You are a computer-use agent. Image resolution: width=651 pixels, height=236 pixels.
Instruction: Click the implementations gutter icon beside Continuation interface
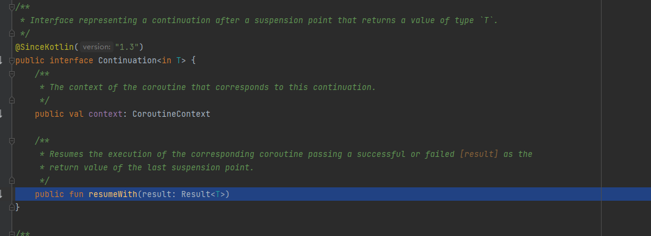click(x=1, y=60)
